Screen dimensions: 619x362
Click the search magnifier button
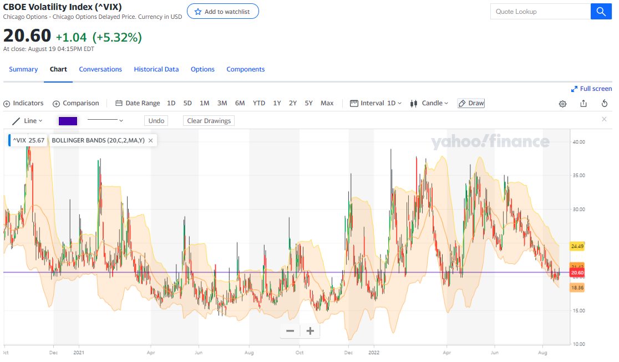tap(601, 12)
